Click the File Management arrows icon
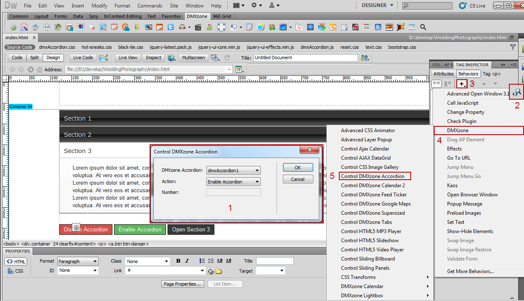524x301 pixels. click(365, 58)
